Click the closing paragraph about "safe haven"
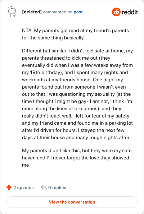The width and height of the screenshot is (144, 214). pos(77,158)
